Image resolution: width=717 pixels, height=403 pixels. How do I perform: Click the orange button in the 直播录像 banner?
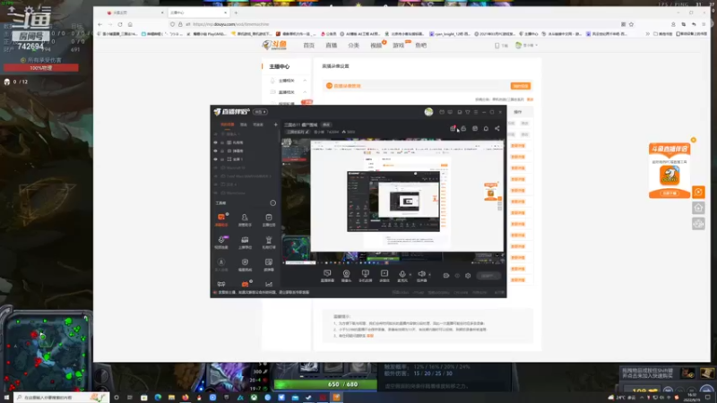521,86
